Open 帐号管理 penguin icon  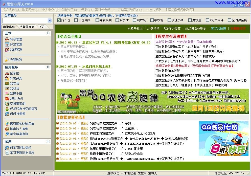click(x=7, y=39)
